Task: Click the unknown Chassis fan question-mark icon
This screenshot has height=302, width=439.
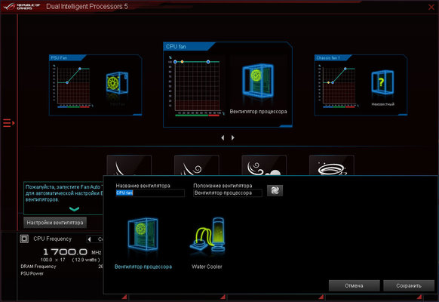Action: pos(382,82)
